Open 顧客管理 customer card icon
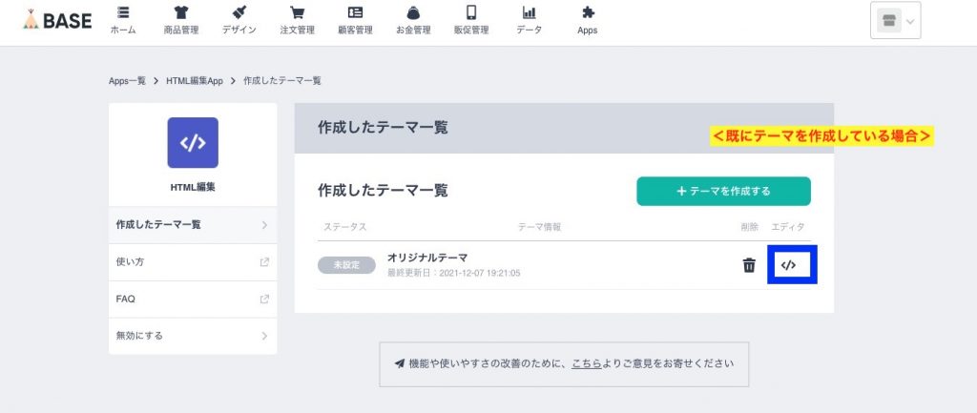This screenshot has width=977, height=413. click(355, 13)
